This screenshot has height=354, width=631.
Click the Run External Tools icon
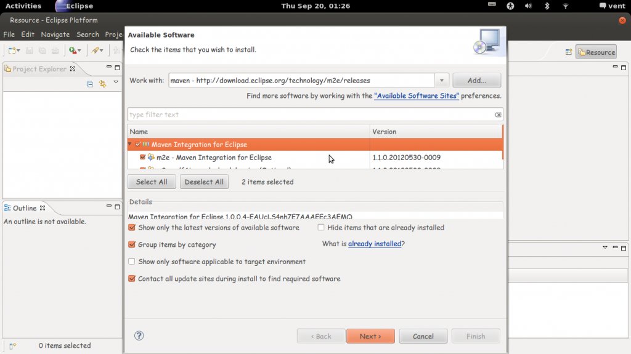73,50
